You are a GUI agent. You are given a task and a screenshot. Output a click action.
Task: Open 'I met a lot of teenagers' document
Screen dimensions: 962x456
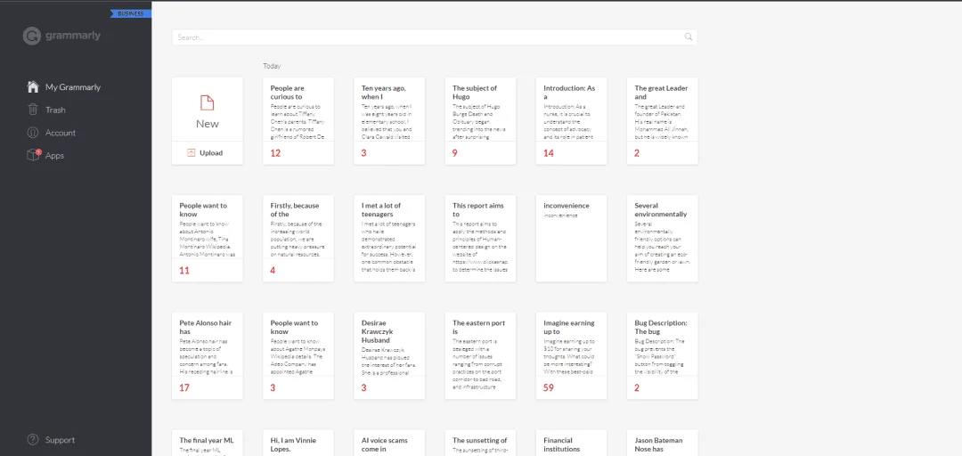pos(389,238)
